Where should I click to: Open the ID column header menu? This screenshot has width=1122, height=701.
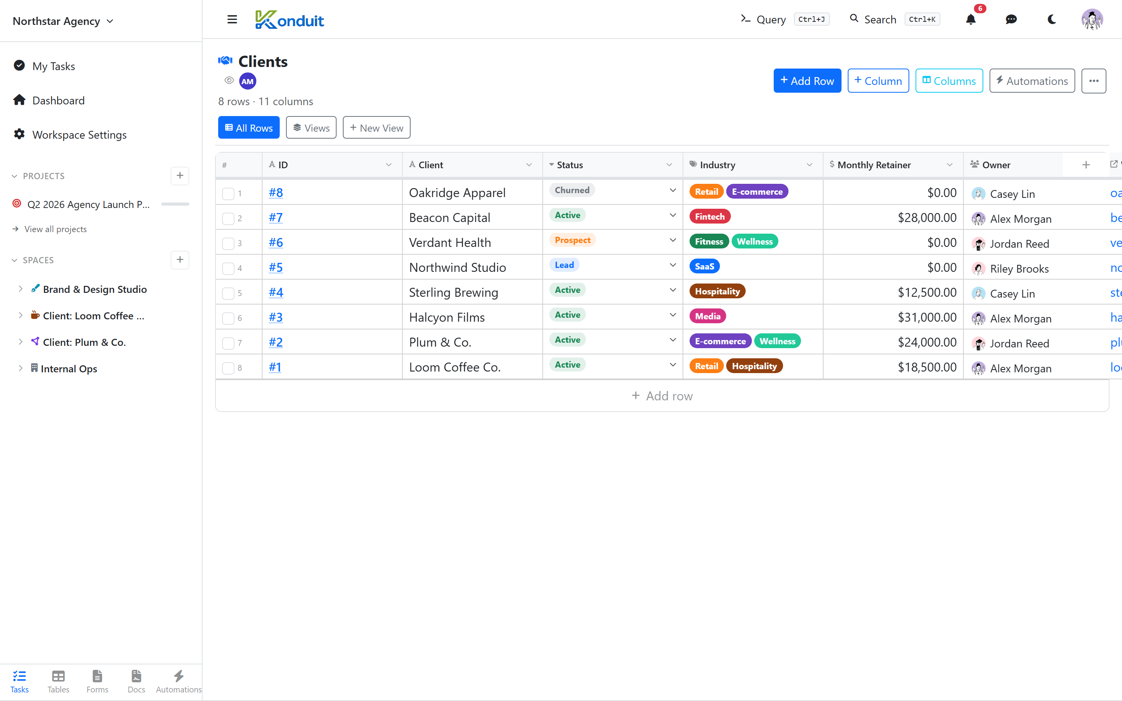click(x=388, y=165)
